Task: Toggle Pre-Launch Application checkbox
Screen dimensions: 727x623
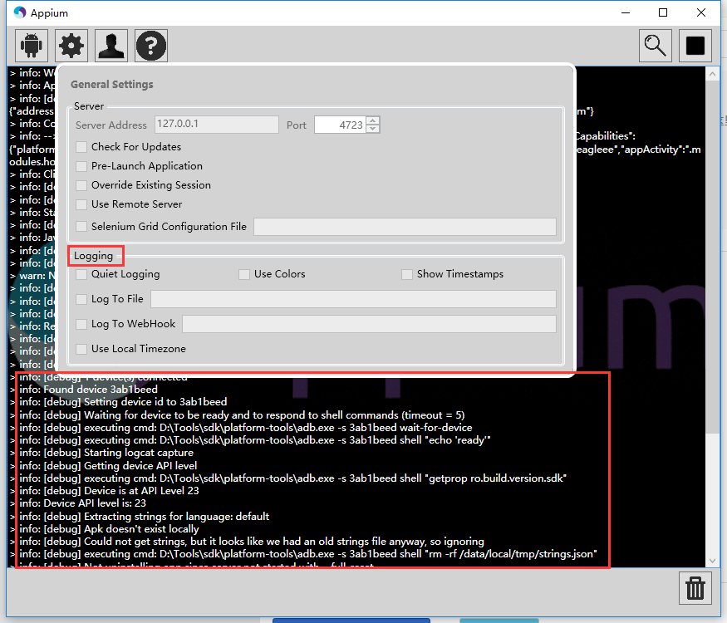Action: click(81, 166)
